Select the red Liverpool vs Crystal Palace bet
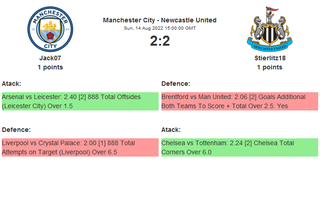 tap(80, 147)
